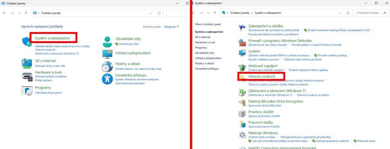
Task: Click the Windows Defender Firewall brick-wall icon
Action: click(242, 43)
